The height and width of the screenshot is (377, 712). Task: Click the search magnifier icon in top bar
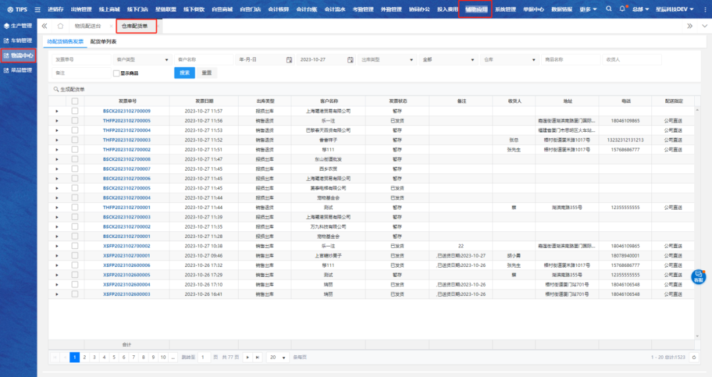click(608, 9)
